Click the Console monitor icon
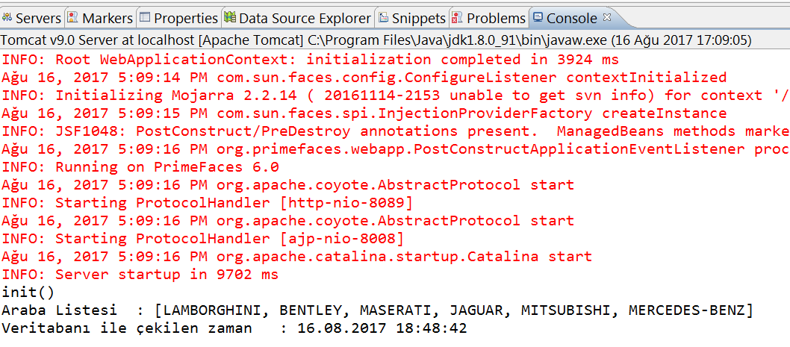 click(538, 18)
